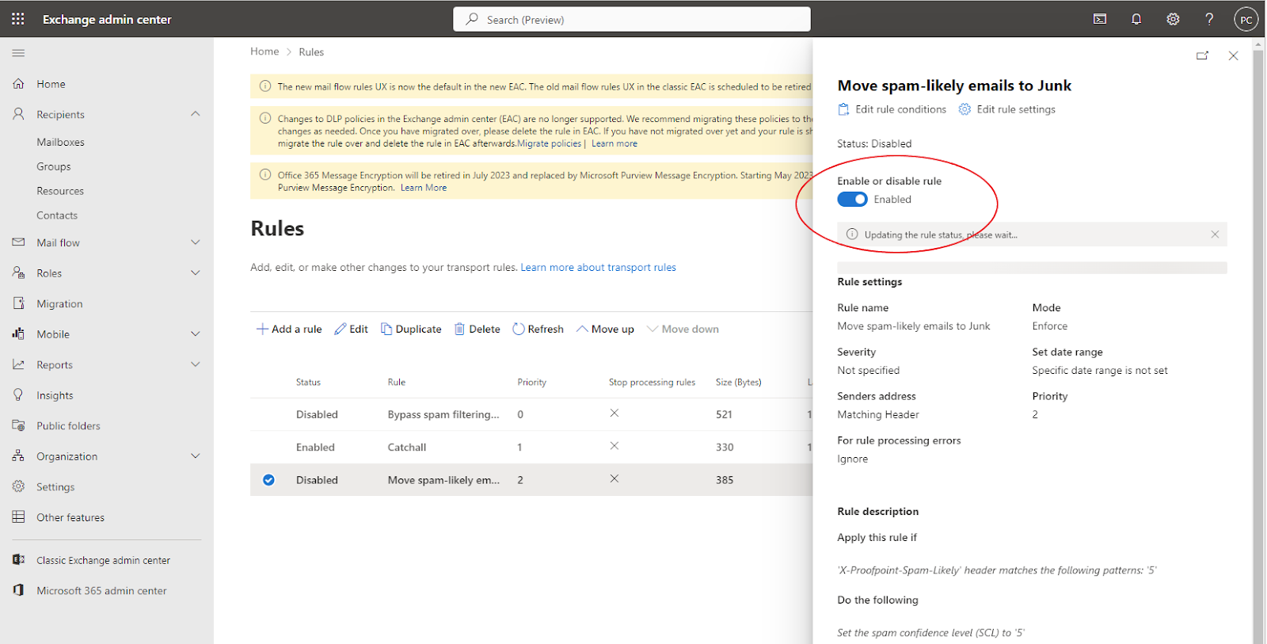The image size is (1267, 644).
Task: Sort by the Rule column header
Action: (396, 382)
